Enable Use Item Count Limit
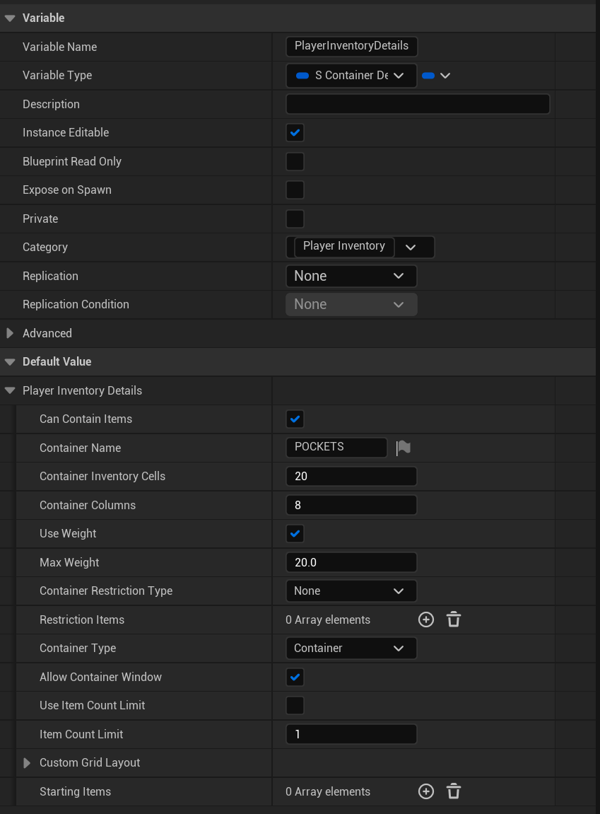The width and height of the screenshot is (600, 814). pyautogui.click(x=295, y=705)
